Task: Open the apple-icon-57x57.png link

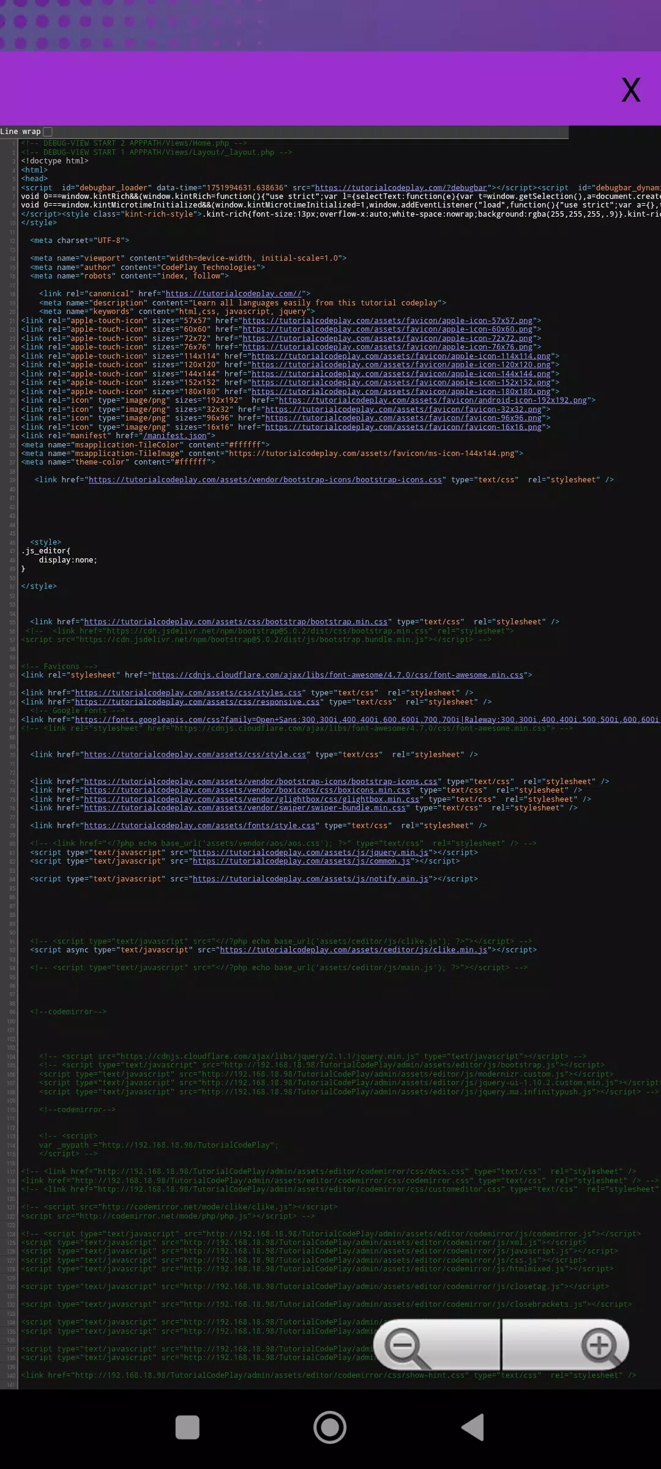Action: pyautogui.click(x=387, y=321)
